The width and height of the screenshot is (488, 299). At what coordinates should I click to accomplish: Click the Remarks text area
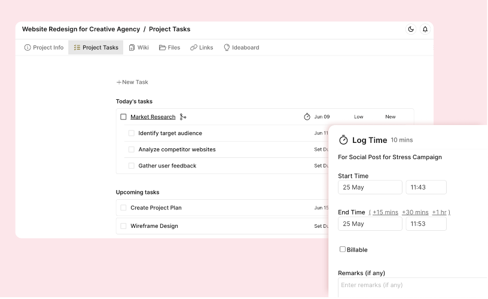[x=413, y=288]
